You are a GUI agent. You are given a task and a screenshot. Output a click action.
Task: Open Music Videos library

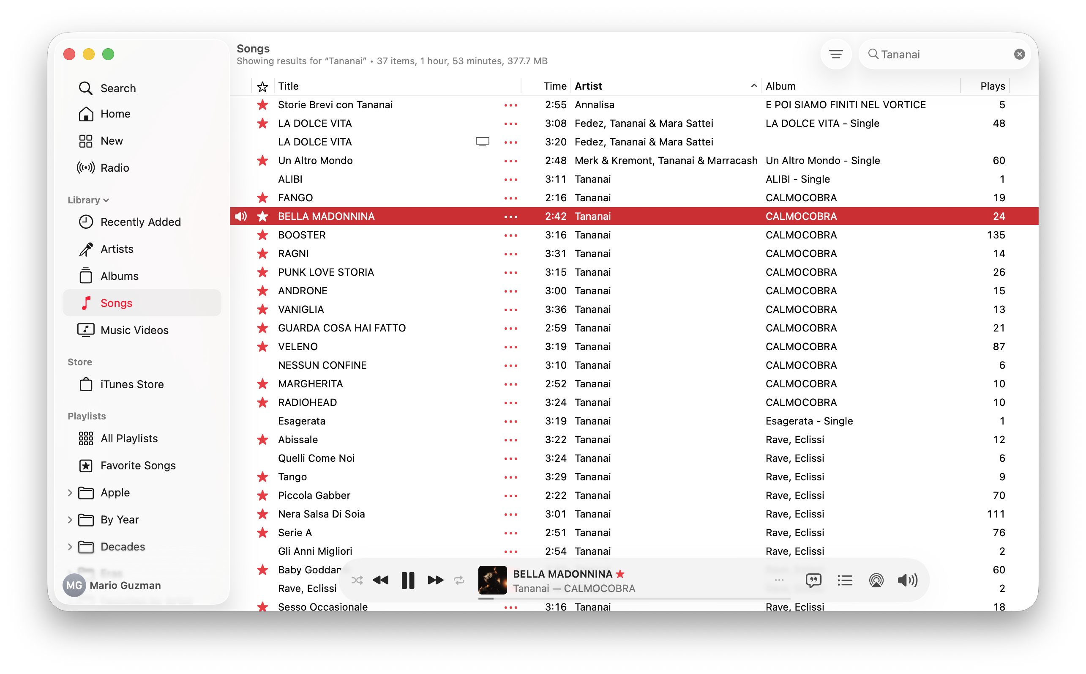[142, 330]
